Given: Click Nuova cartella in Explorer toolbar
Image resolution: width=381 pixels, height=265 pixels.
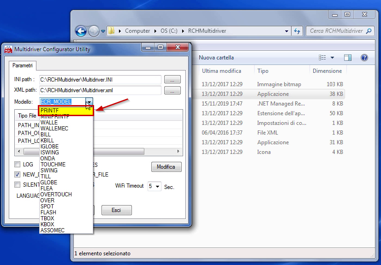Looking at the screenshot, I should coord(216,58).
